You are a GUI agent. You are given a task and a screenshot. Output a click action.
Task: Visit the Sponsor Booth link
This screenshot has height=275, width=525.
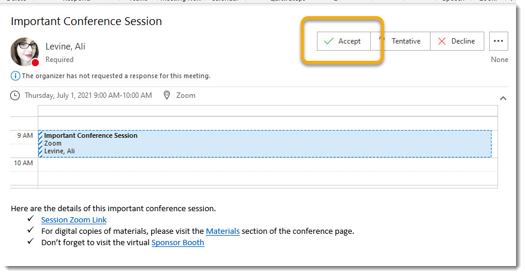pos(178,243)
